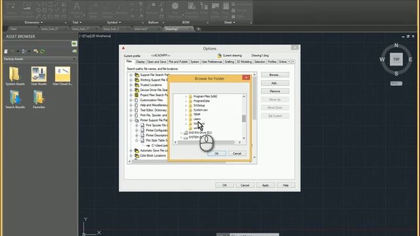The image size is (420, 236).
Task: Expand the ProgramData folder node
Action: (x=186, y=101)
